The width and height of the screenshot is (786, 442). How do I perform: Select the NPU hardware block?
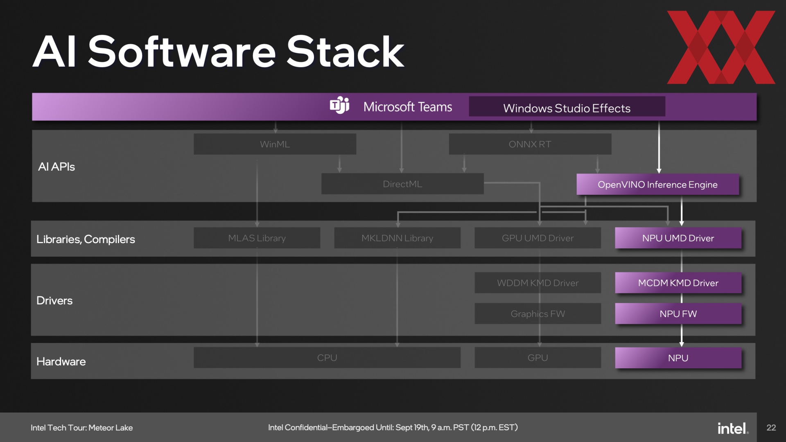[678, 358]
